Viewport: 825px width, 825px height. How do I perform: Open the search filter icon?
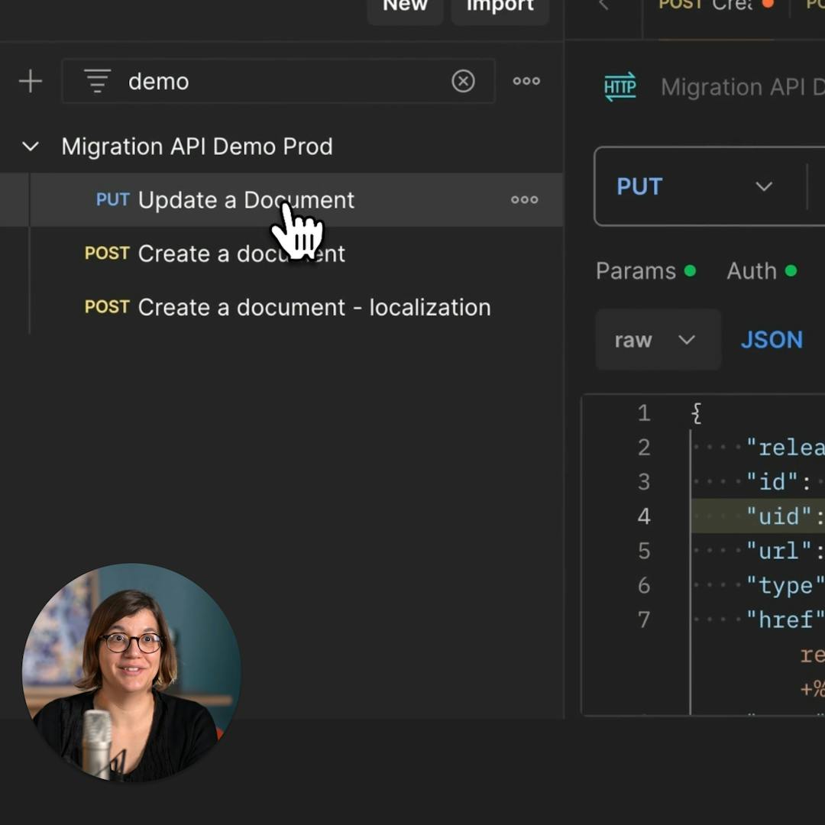(98, 81)
